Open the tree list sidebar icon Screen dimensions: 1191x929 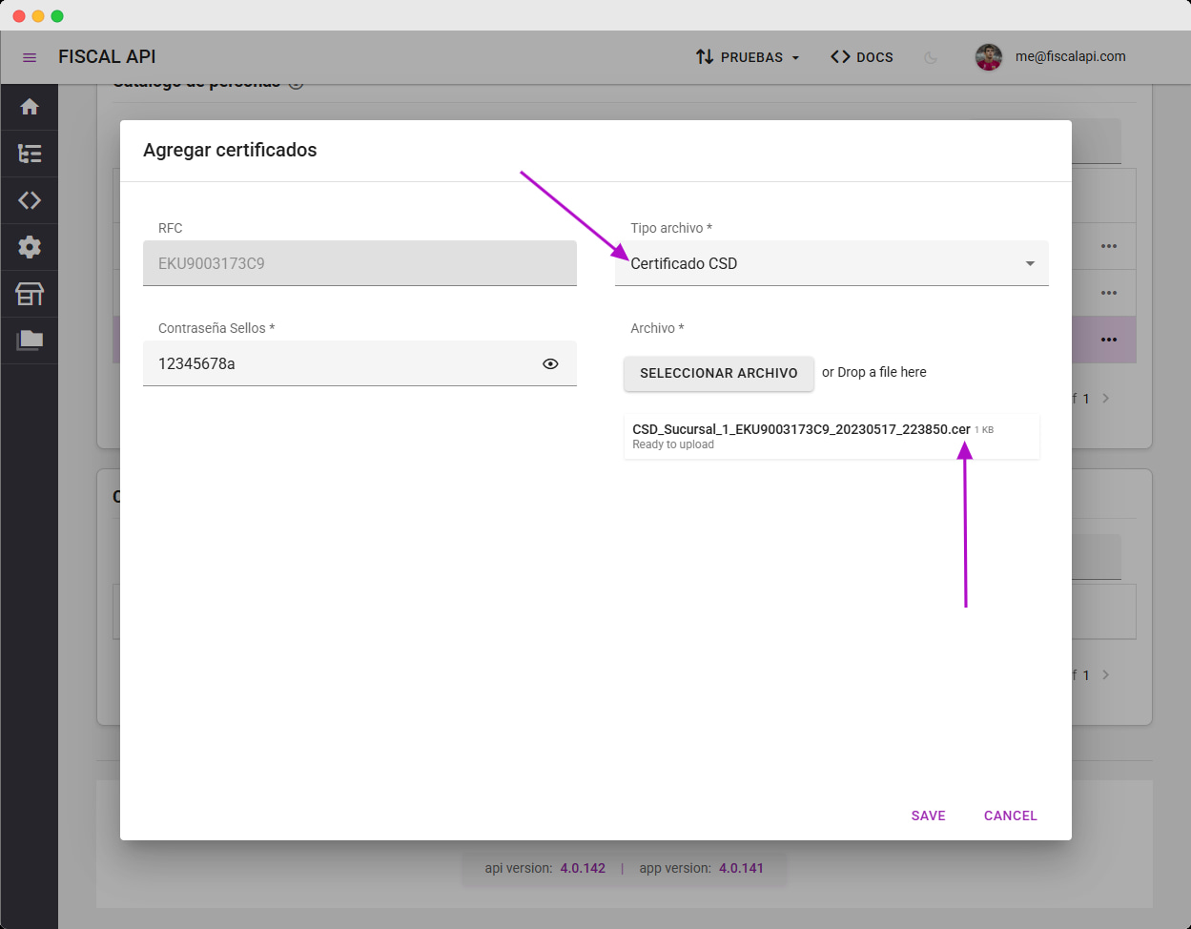pos(30,154)
